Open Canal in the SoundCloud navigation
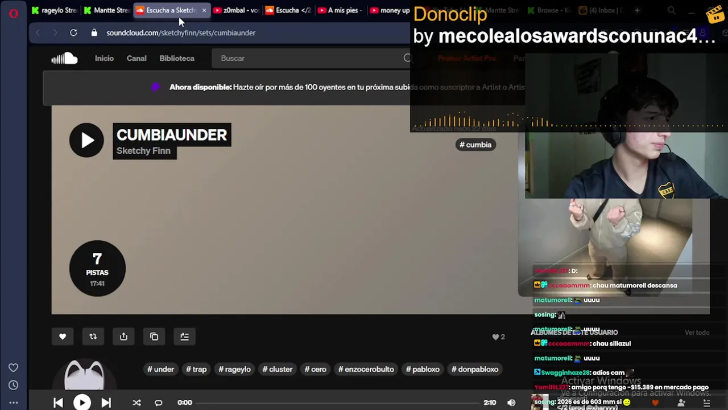Image resolution: width=728 pixels, height=410 pixels. point(136,58)
